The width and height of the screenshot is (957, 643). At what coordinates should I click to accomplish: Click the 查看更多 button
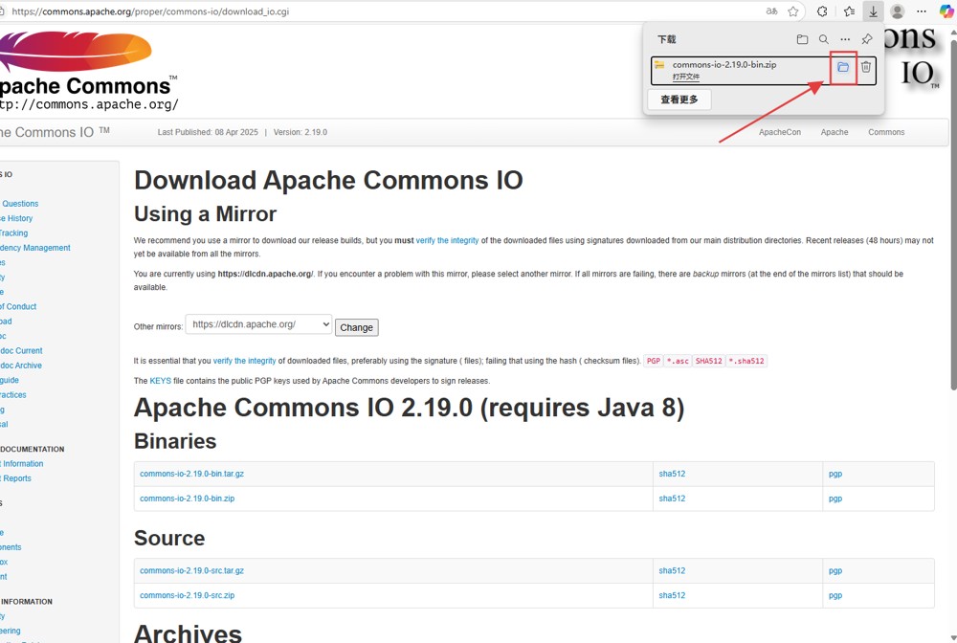tap(679, 100)
